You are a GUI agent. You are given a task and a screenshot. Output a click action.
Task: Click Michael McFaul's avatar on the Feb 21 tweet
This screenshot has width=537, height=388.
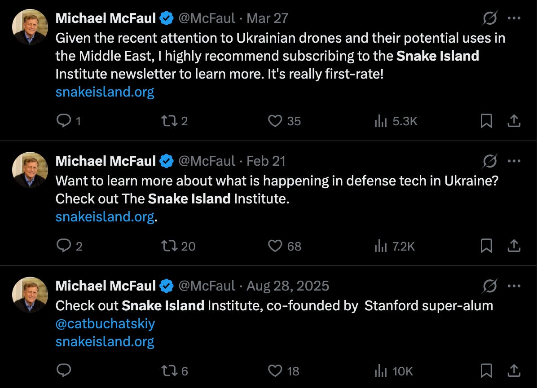30,170
